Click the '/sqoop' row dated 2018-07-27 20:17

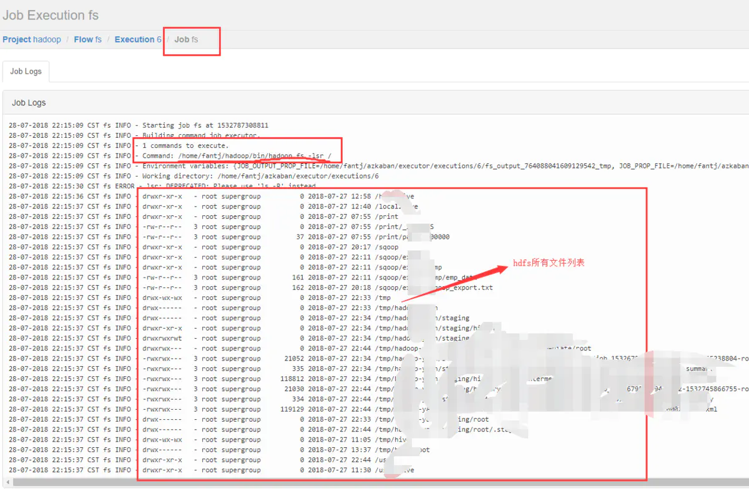pos(203,247)
